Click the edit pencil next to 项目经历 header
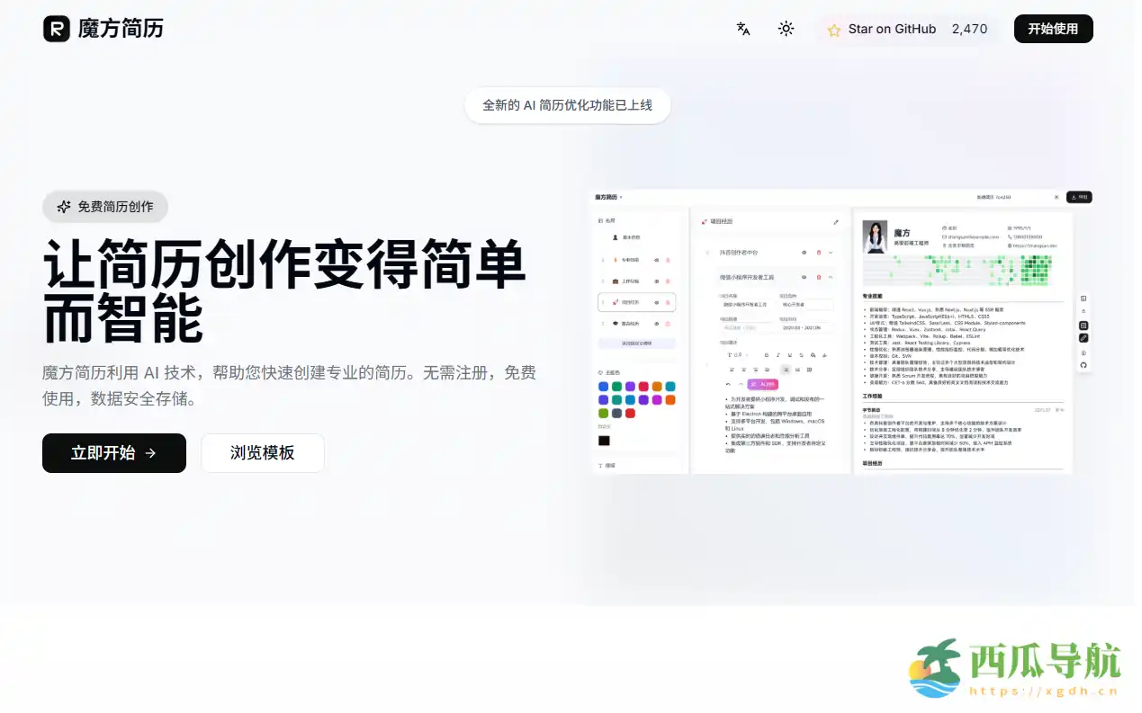 (x=836, y=222)
